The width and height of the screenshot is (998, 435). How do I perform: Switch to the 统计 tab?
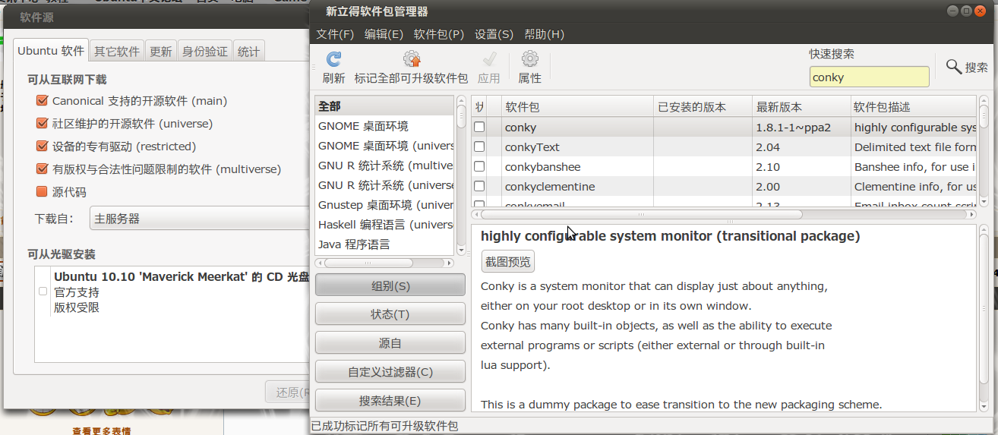click(248, 52)
